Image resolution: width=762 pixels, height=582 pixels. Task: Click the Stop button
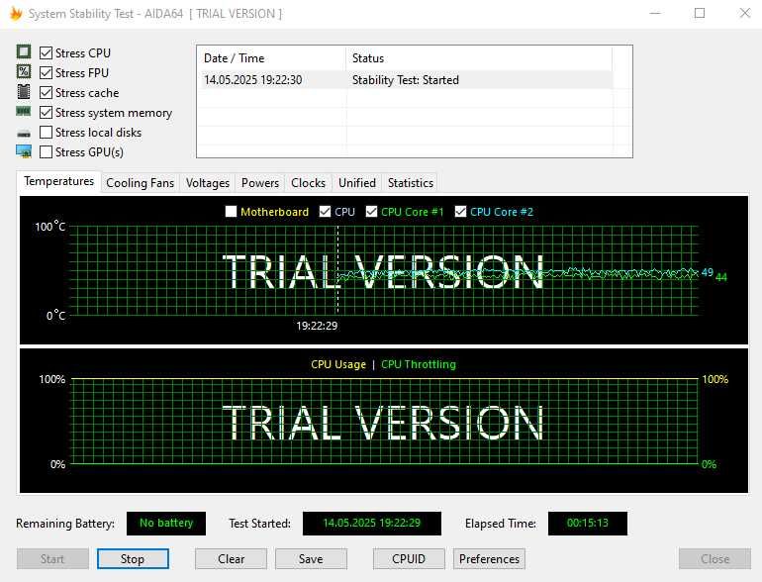(x=133, y=558)
